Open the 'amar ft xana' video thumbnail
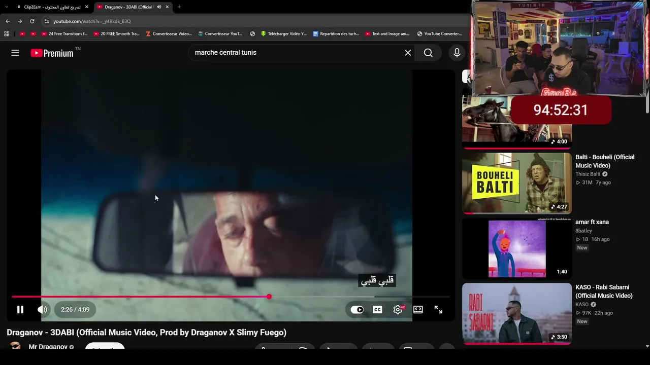650x365 pixels. pos(517,248)
